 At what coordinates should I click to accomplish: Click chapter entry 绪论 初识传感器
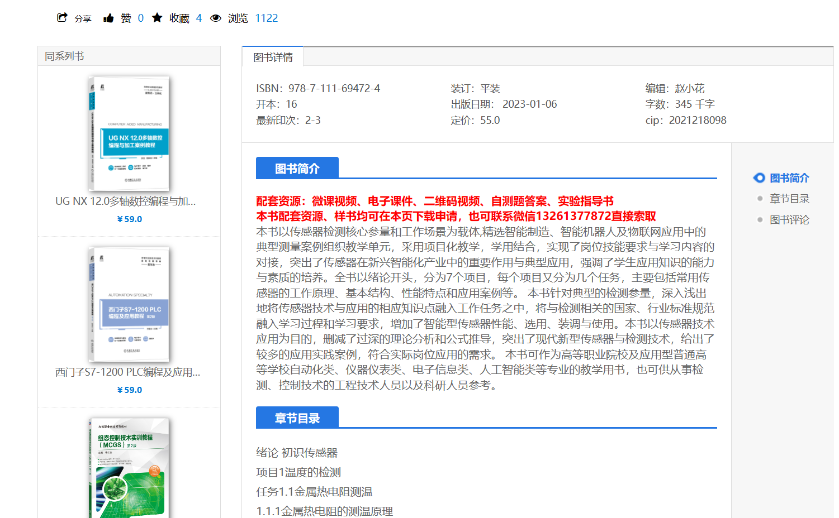coord(297,453)
